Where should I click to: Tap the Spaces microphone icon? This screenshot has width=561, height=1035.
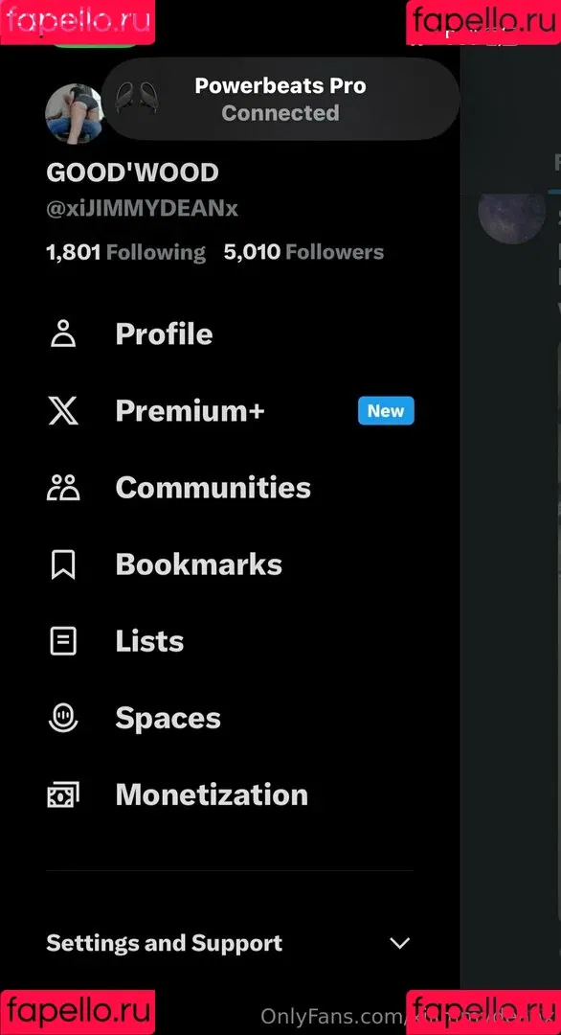point(63,718)
